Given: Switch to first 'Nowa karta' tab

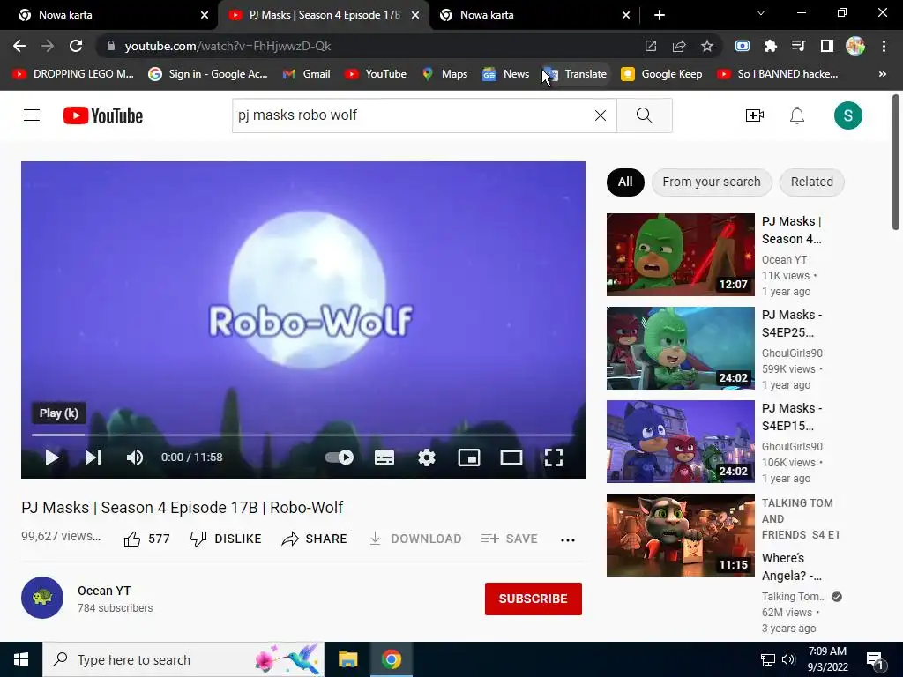Looking at the screenshot, I should [x=108, y=15].
